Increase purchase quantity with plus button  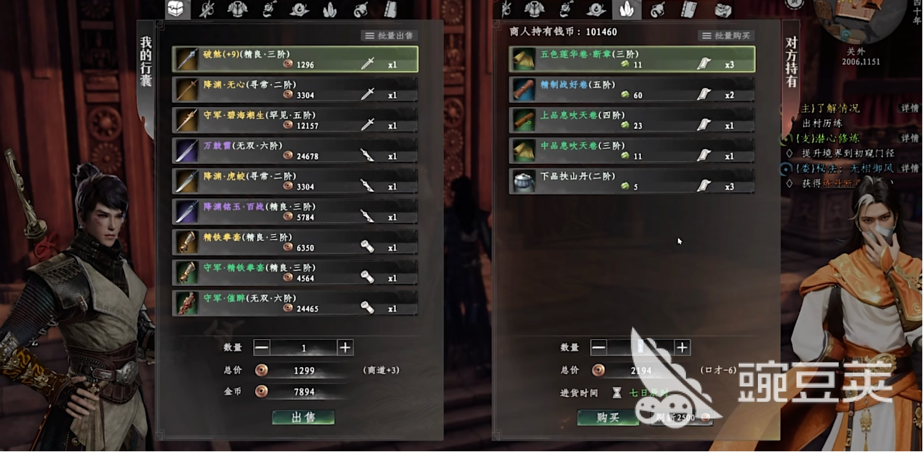pyautogui.click(x=682, y=348)
